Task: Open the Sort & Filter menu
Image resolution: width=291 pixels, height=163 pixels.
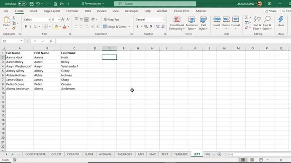Action: click(257, 23)
